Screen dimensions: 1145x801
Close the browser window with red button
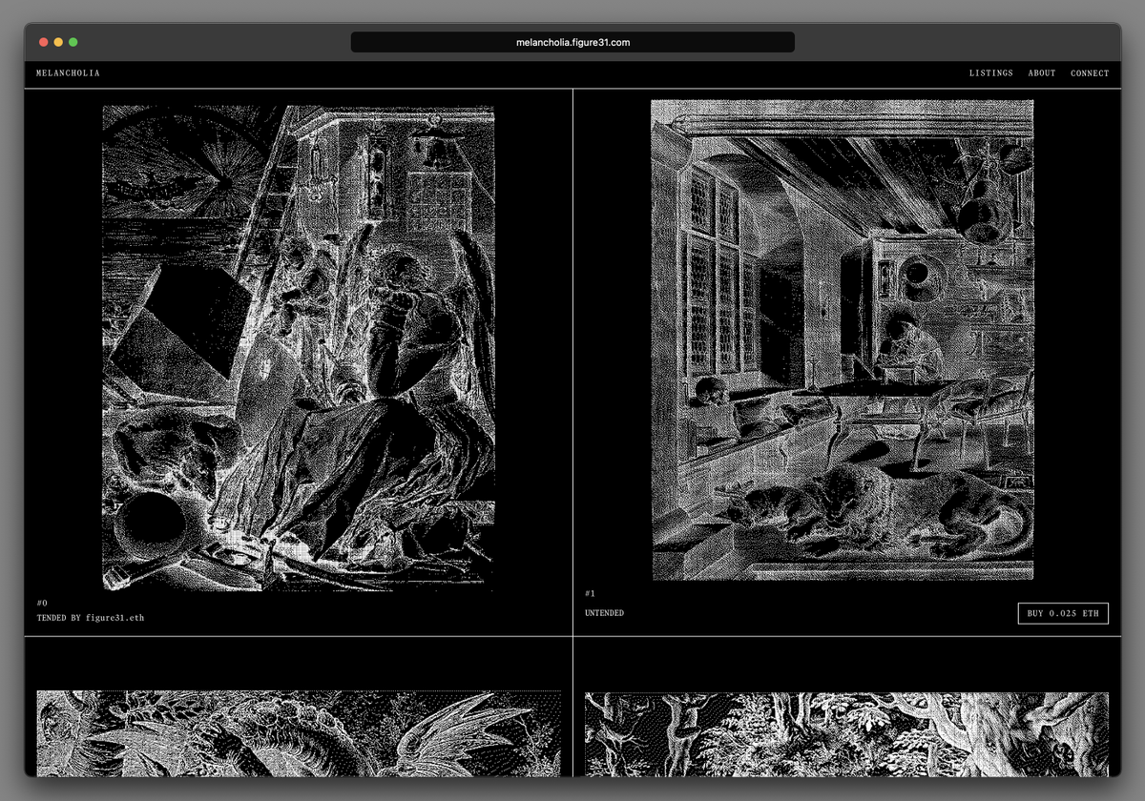43,42
